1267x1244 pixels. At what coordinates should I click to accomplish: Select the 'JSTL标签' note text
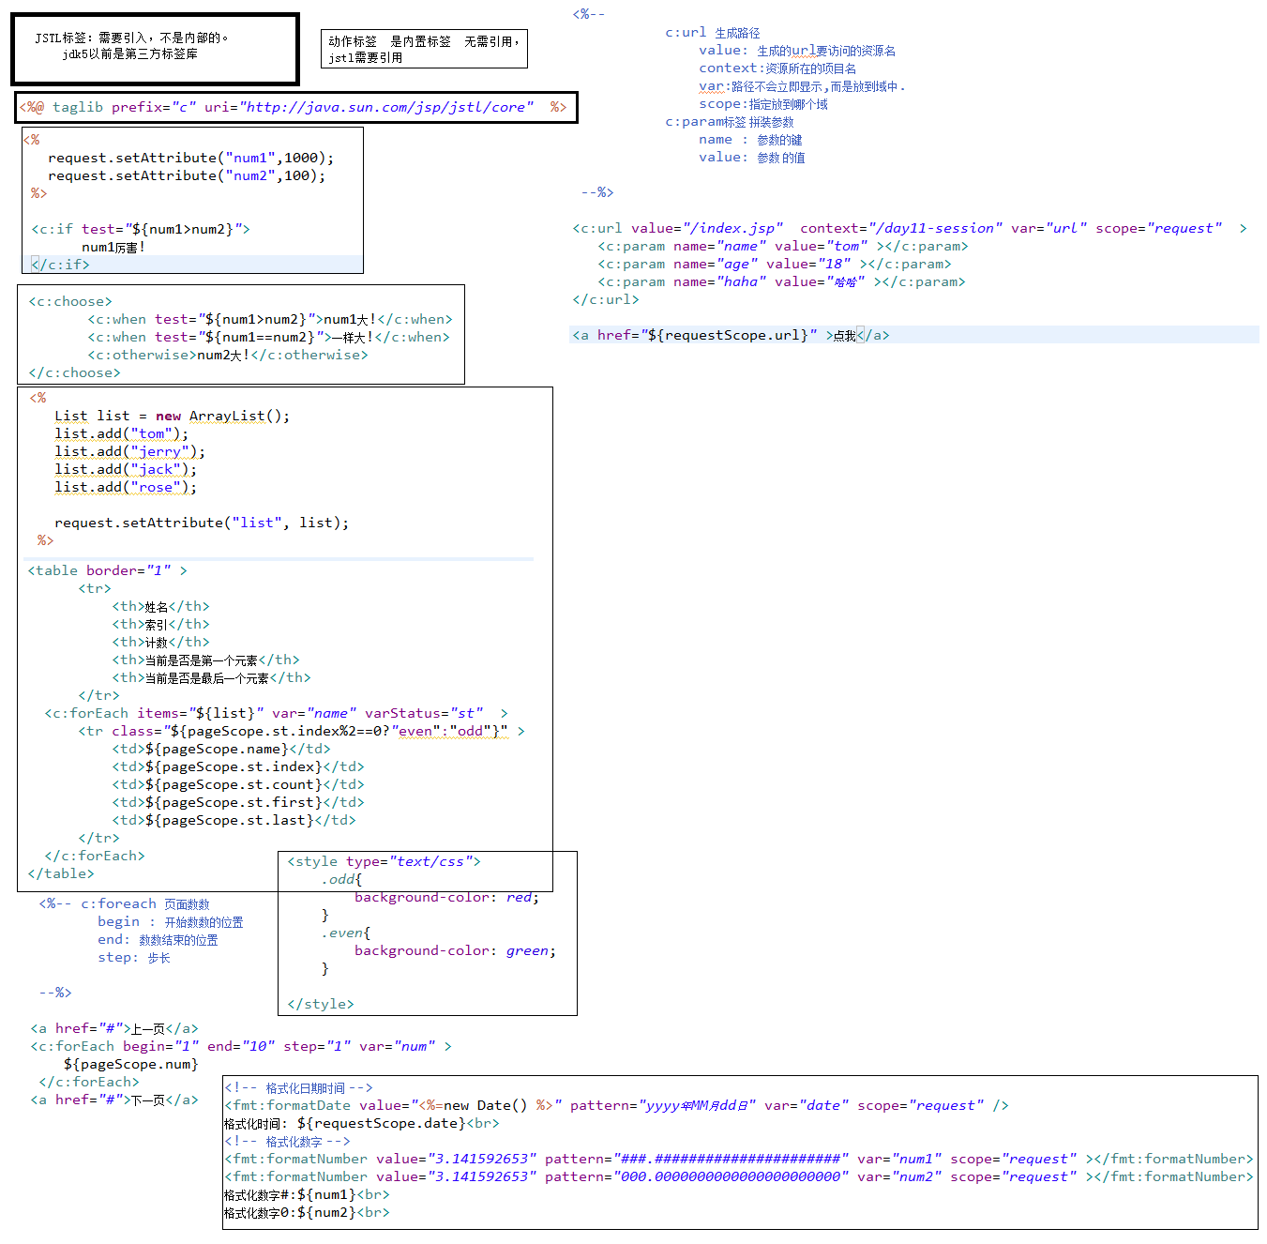point(131,46)
